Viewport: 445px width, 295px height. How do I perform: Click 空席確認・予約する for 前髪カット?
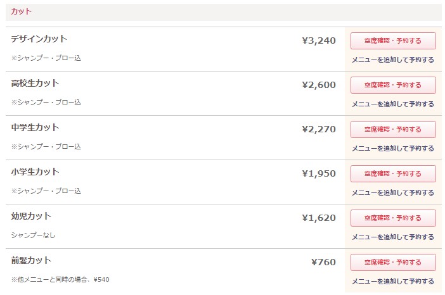click(393, 263)
